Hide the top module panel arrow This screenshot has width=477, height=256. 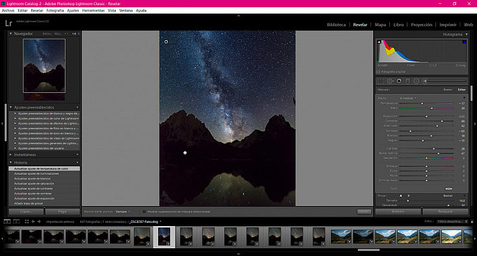pos(238,16)
